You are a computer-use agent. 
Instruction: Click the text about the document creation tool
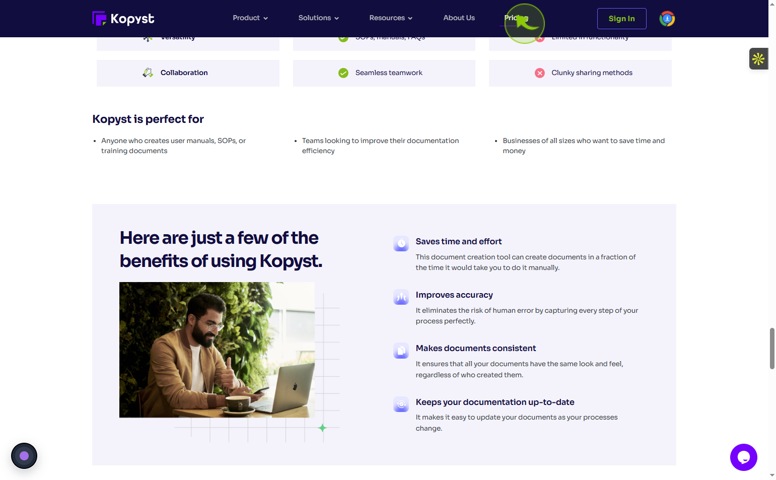coord(526,262)
